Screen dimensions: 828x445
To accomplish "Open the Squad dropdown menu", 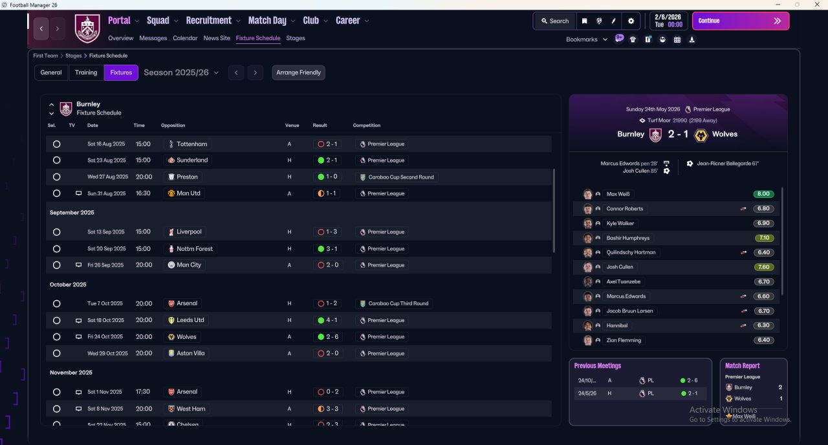I will 162,21.
